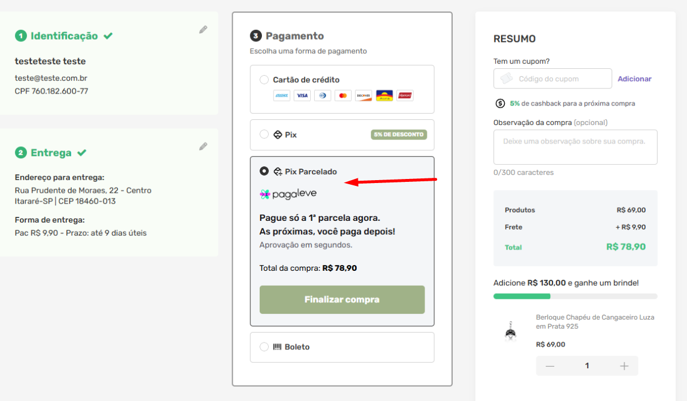The height and width of the screenshot is (401, 687).
Task: Click the Pagaleve logo
Action: [288, 194]
